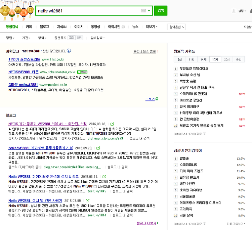The width and height of the screenshot is (252, 230).
Task: Set option retention to 켜짐
Action: point(79,38)
